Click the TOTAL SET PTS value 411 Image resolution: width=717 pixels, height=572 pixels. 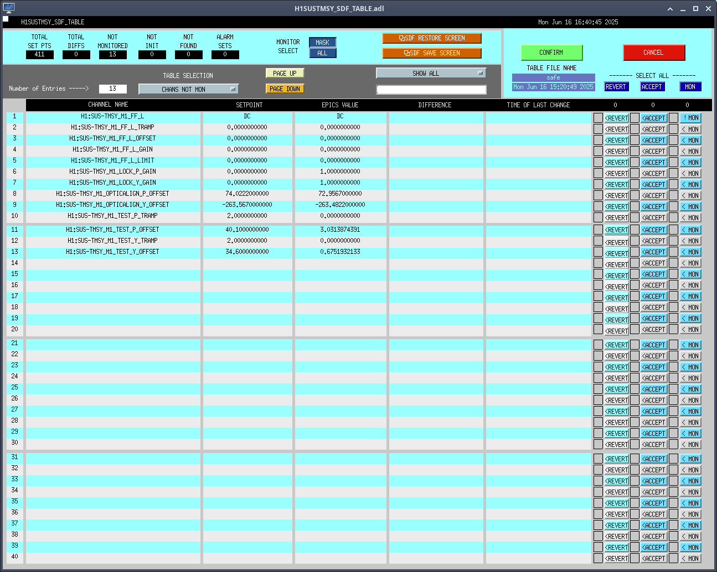[x=40, y=54]
